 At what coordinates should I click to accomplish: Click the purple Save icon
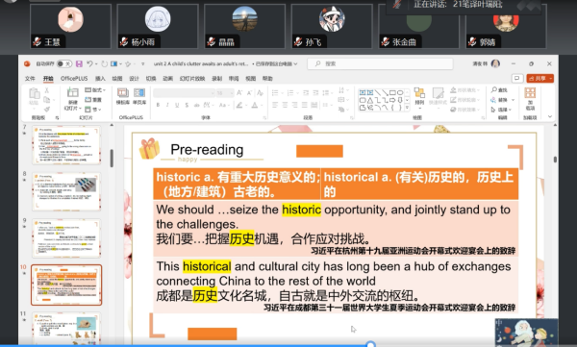[x=79, y=63]
